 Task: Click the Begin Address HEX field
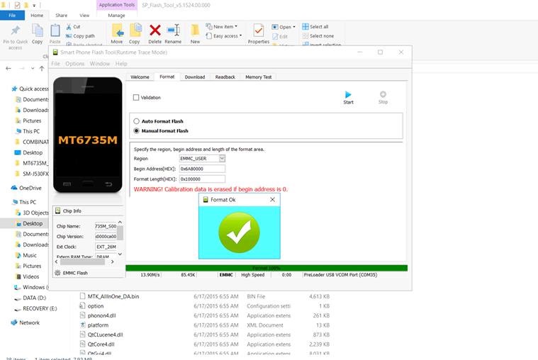click(x=202, y=169)
